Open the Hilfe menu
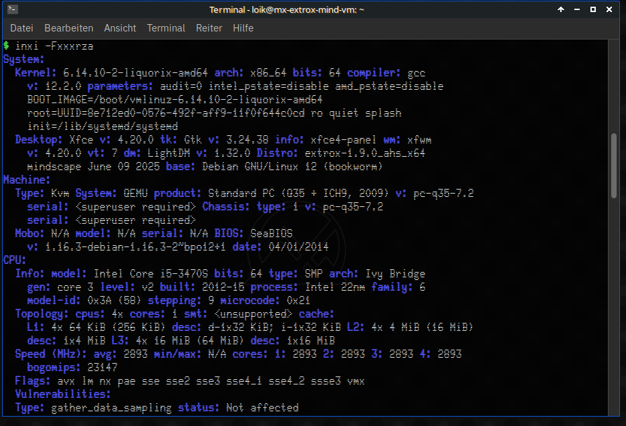This screenshot has height=426, width=626. pos(243,28)
